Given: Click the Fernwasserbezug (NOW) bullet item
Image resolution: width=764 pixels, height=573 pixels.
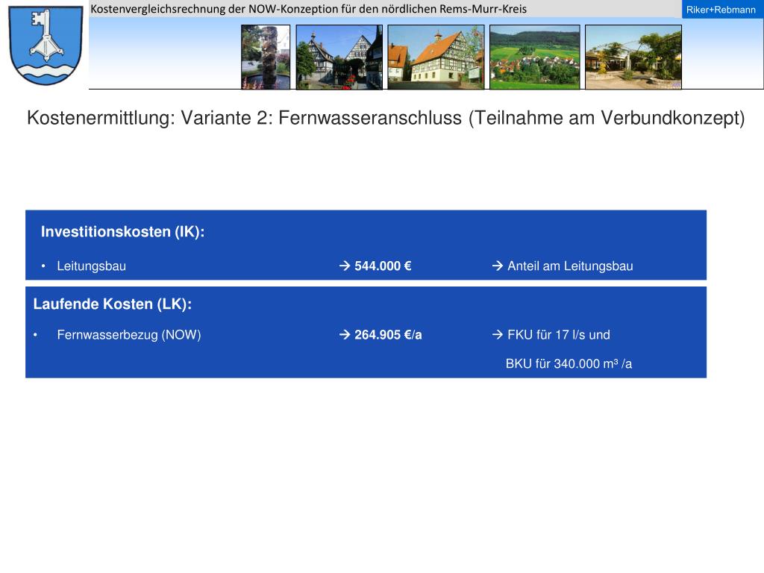Looking at the screenshot, I should click(129, 335).
